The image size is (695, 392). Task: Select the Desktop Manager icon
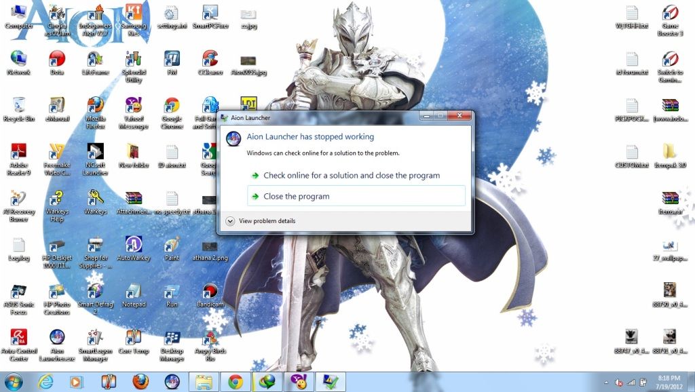(x=172, y=345)
